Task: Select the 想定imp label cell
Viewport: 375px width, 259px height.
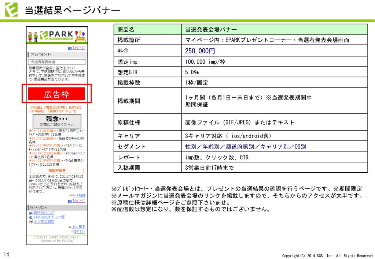Action: (148, 61)
